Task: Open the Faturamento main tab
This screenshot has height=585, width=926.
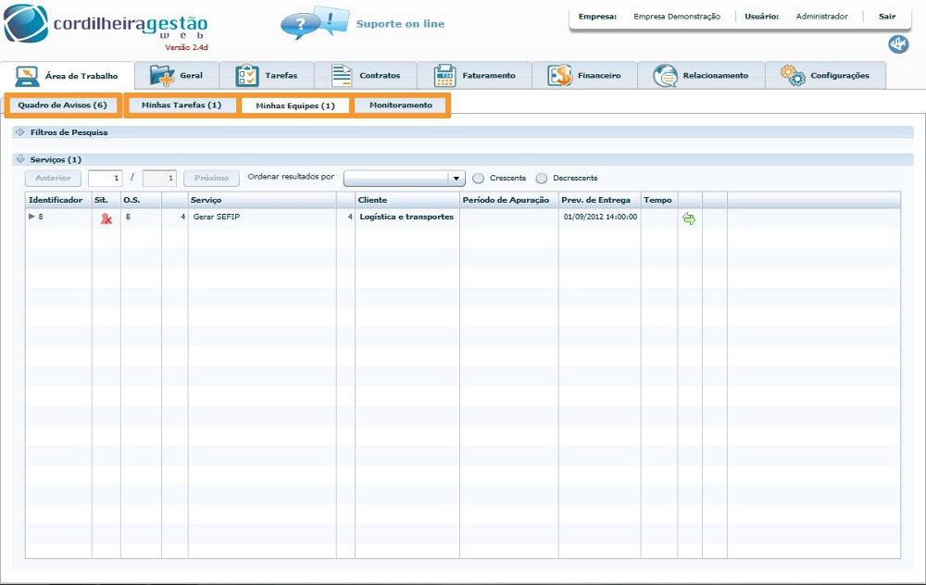Action: coord(474,76)
